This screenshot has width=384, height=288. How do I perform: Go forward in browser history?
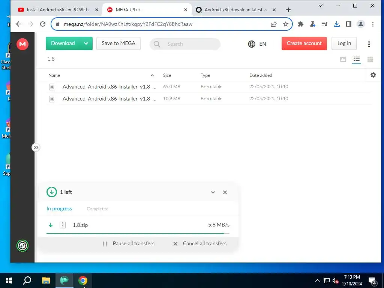click(x=31, y=24)
